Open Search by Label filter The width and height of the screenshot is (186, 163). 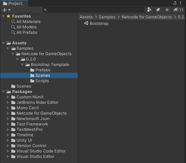[158, 10]
